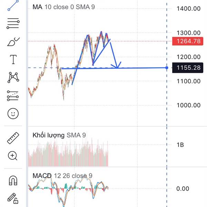Select the blue horizontal ray endpoint handle
Viewport: 207px width, 207px height.
tap(167, 68)
